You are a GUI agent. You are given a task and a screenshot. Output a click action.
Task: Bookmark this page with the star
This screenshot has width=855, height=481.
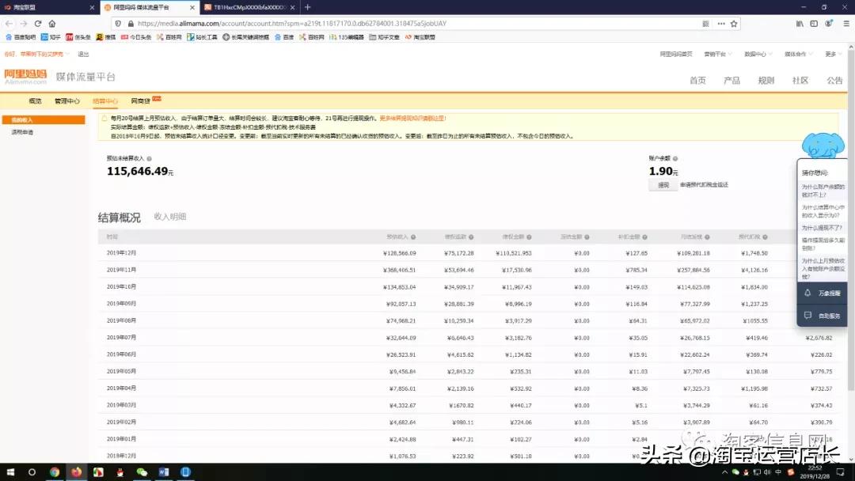(x=734, y=24)
